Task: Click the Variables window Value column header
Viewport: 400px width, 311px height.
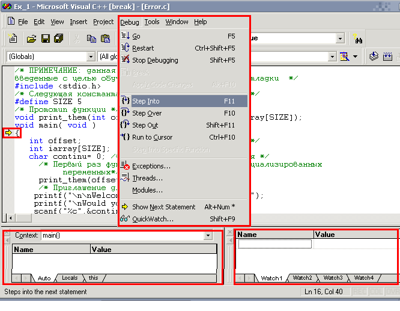Action: coord(154,250)
